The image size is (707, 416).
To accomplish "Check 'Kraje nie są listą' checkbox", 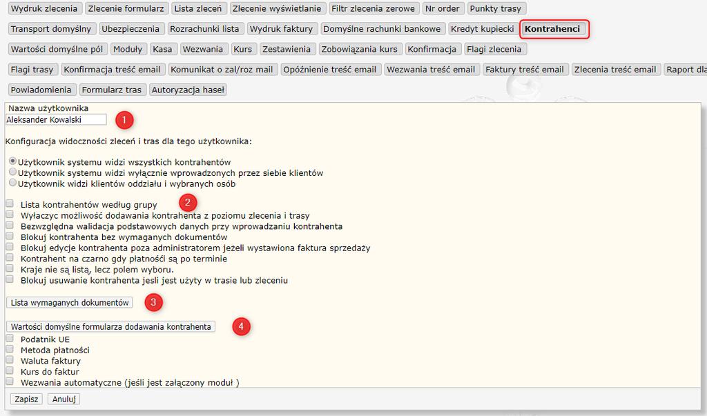I will click(10, 268).
